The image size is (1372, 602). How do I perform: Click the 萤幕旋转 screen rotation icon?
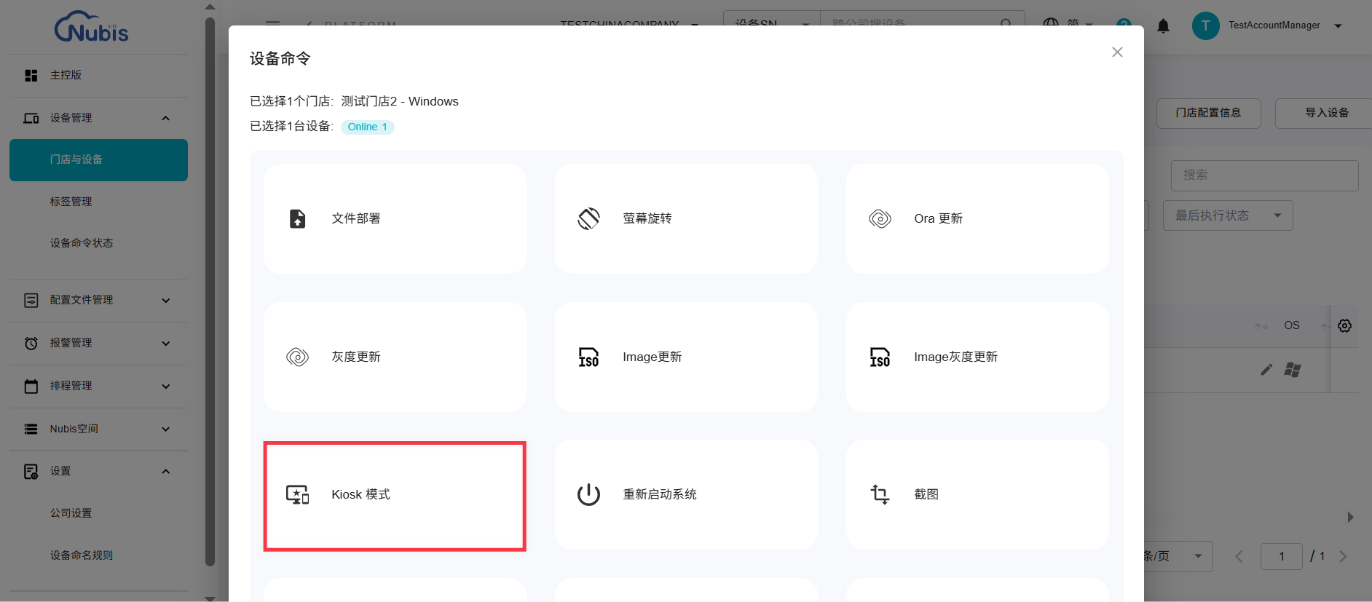[x=588, y=218]
